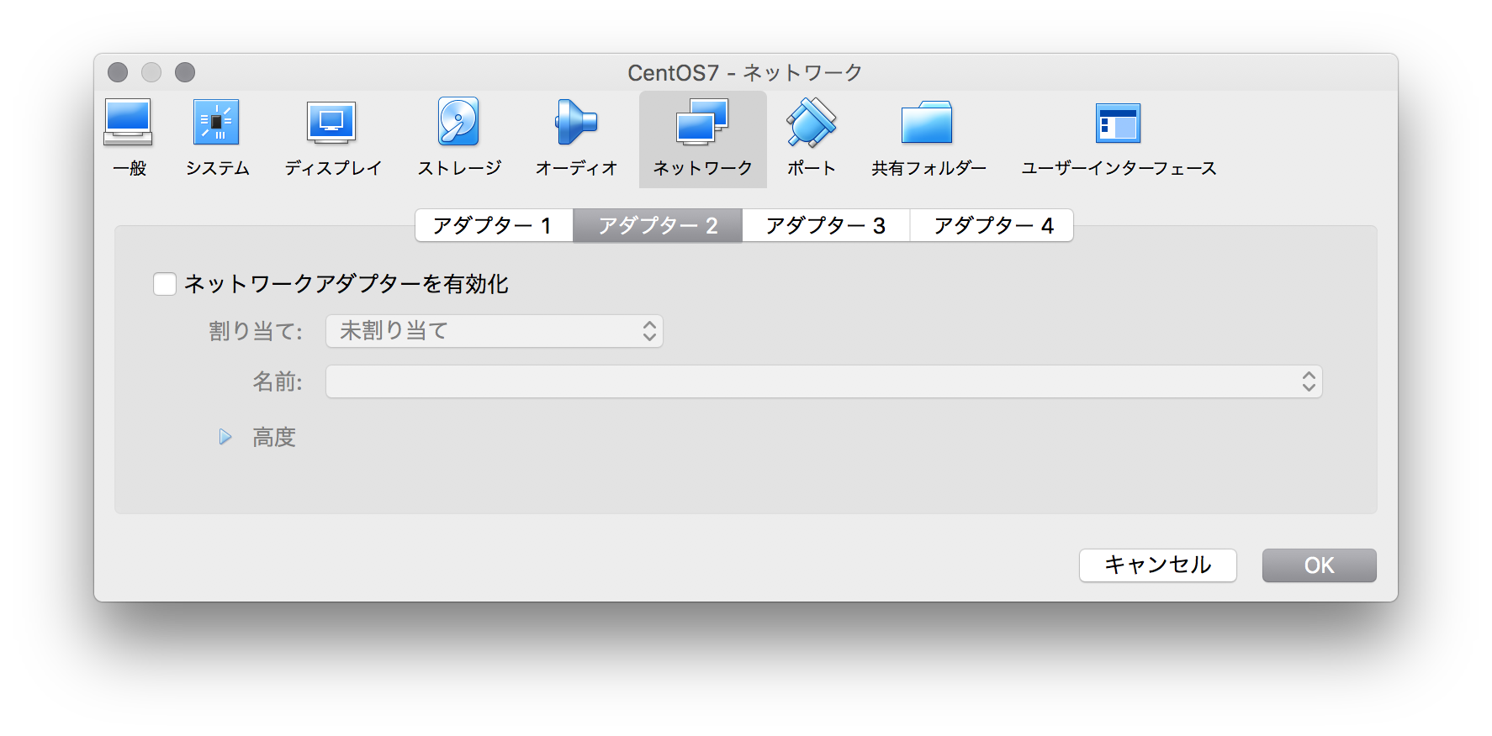Click the window close button
1492x736 pixels.
(x=118, y=72)
